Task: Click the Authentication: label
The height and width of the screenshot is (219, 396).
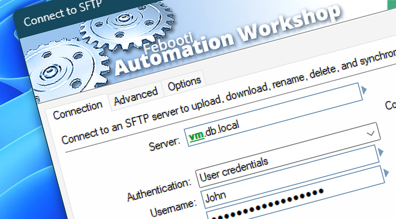Action: click(x=159, y=190)
